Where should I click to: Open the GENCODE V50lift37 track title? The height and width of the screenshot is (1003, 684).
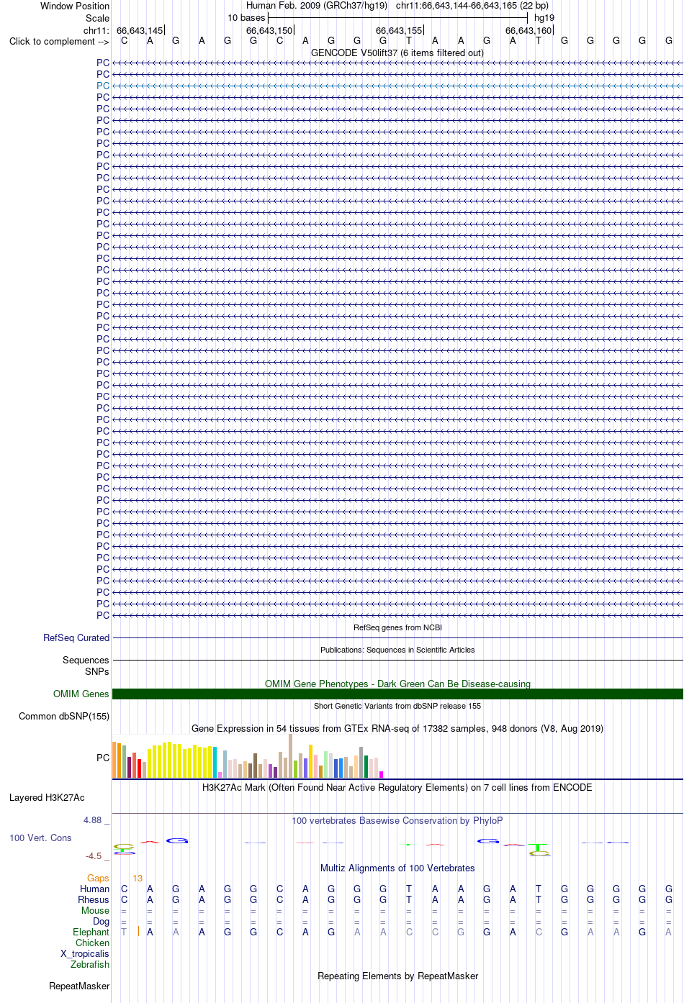point(397,53)
